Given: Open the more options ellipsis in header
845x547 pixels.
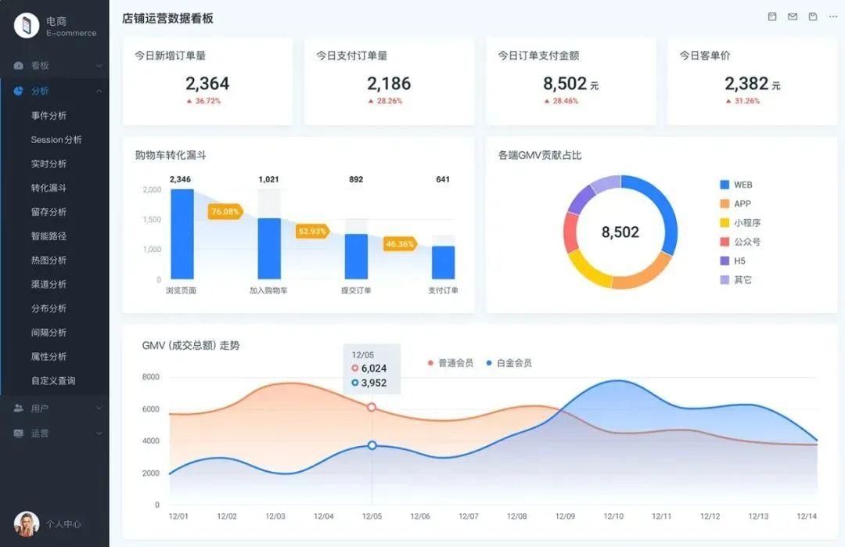Looking at the screenshot, I should pyautogui.click(x=833, y=16).
